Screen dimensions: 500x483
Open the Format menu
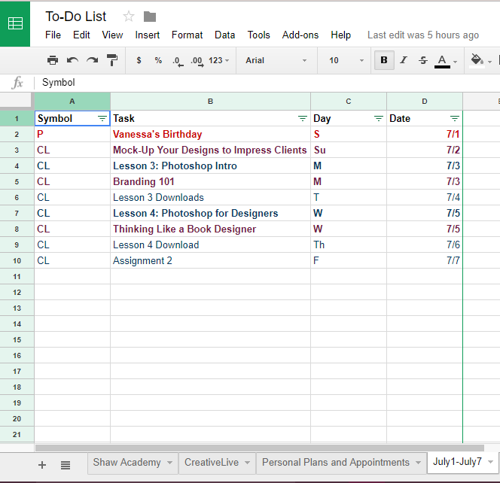pyautogui.click(x=187, y=35)
